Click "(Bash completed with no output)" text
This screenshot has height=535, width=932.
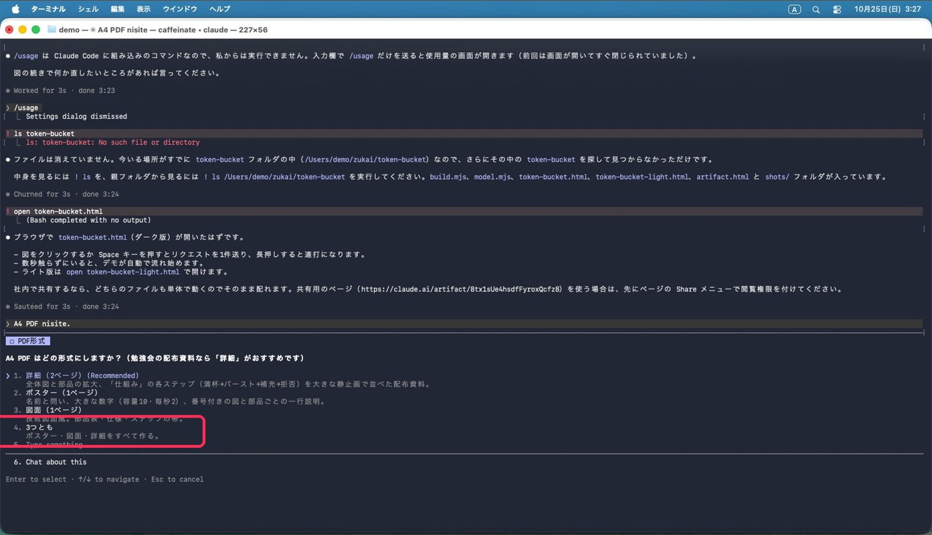pos(89,220)
